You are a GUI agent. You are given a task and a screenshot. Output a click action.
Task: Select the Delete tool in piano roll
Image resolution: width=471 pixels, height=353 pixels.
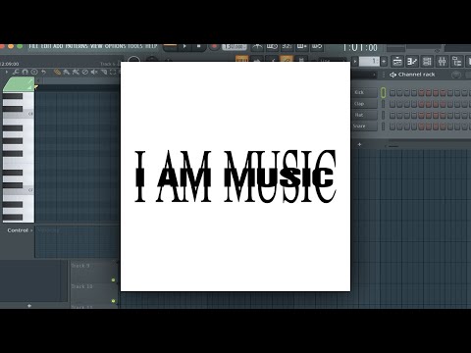click(84, 72)
